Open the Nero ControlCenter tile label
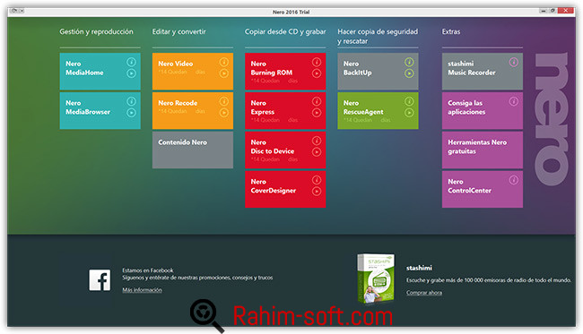The width and height of the screenshot is (583, 334). pos(469,186)
